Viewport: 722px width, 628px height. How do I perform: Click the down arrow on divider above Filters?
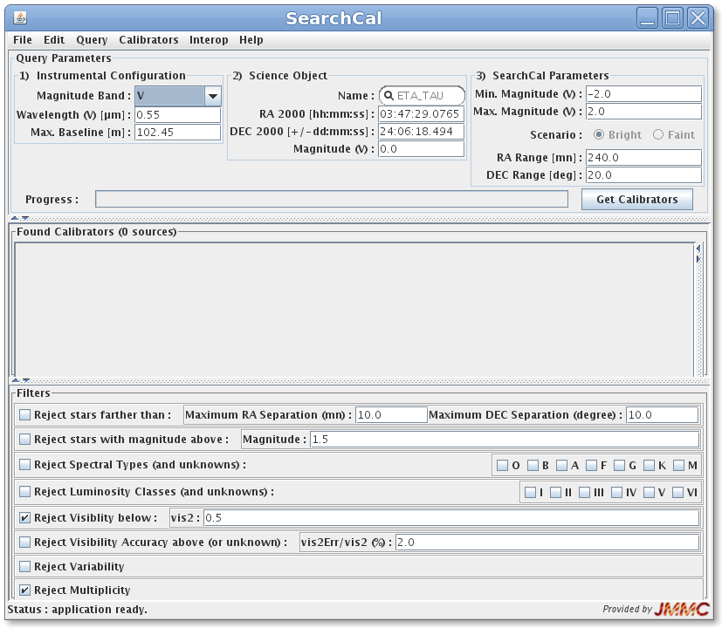pyautogui.click(x=26, y=380)
